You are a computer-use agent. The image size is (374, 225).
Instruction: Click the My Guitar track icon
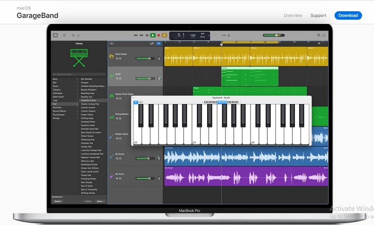tap(111, 156)
